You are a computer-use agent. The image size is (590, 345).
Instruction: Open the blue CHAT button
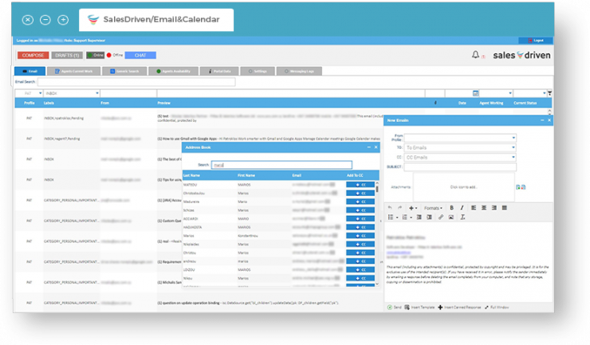(140, 55)
